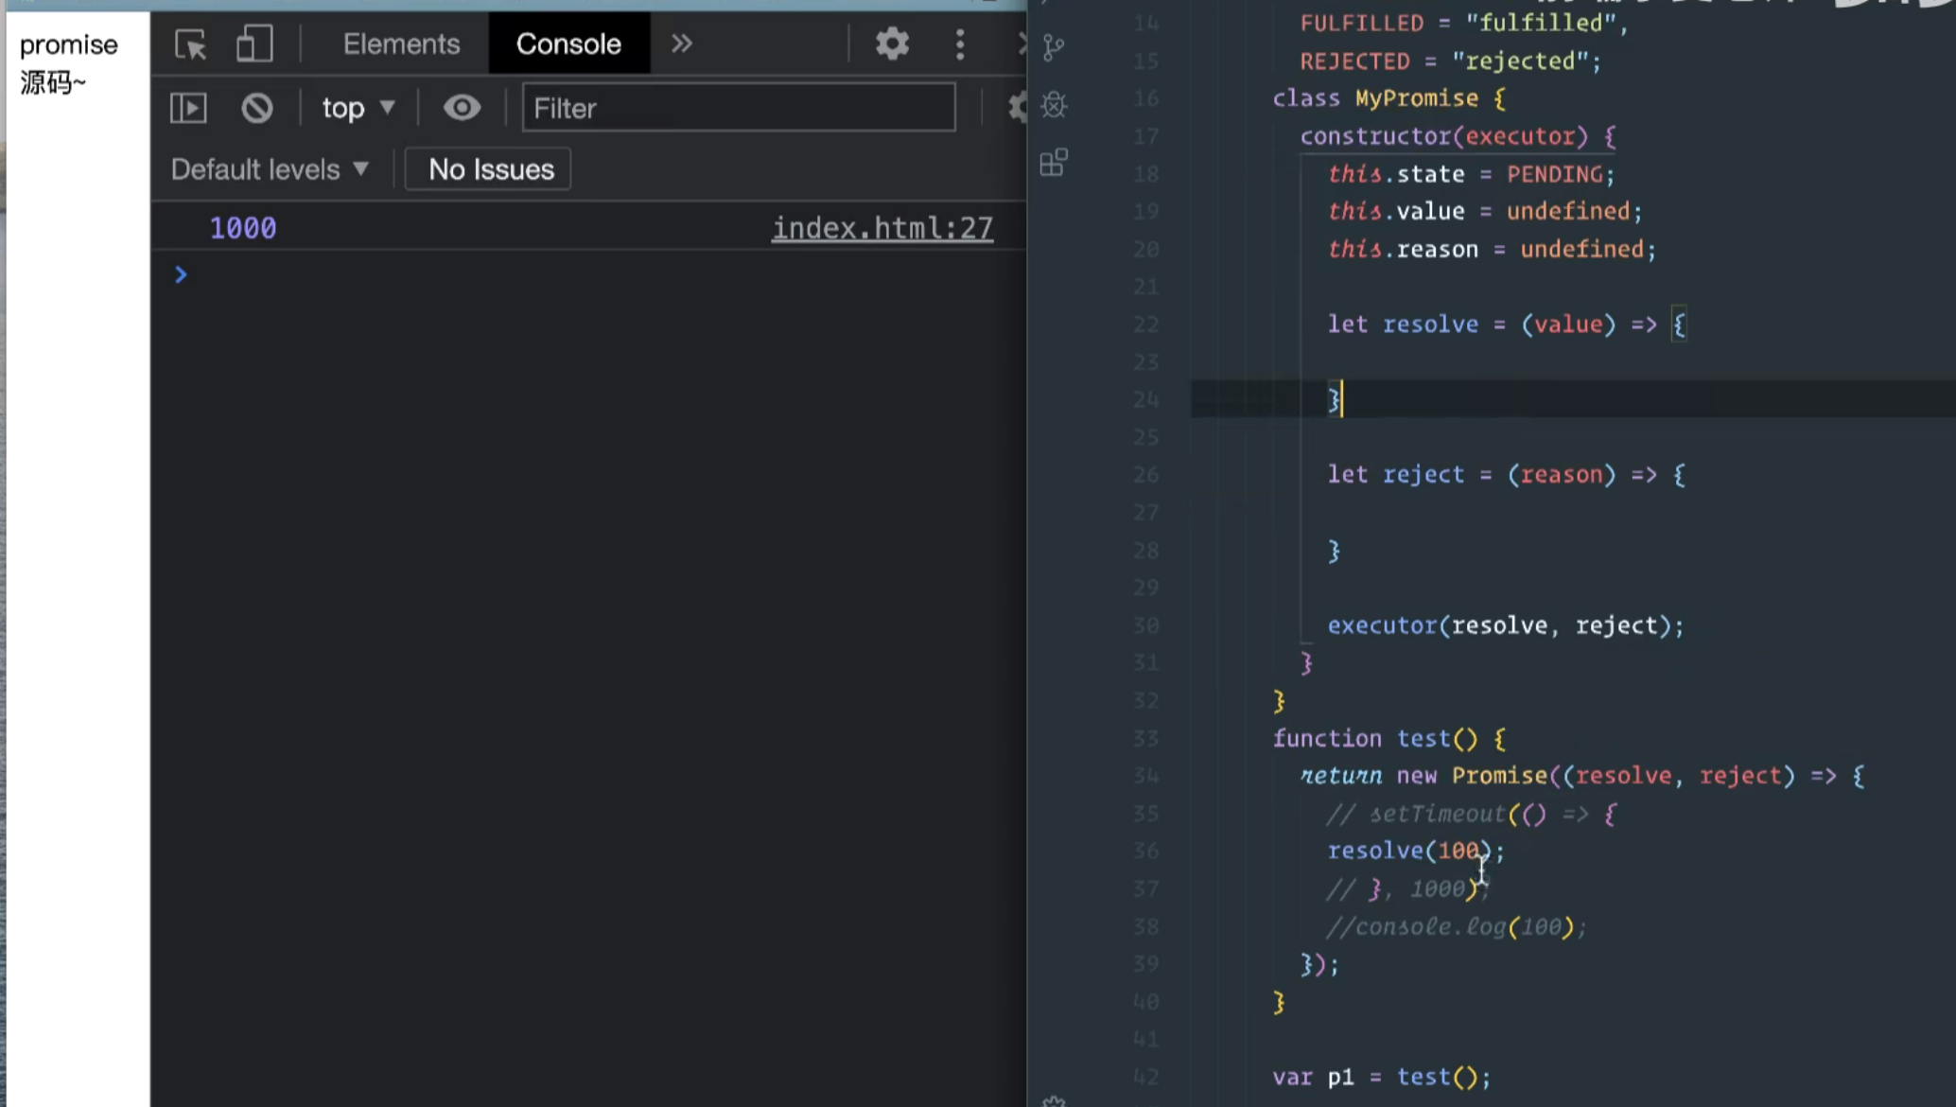Image resolution: width=1956 pixels, height=1107 pixels.
Task: Select the Console tab
Action: pos(568,44)
